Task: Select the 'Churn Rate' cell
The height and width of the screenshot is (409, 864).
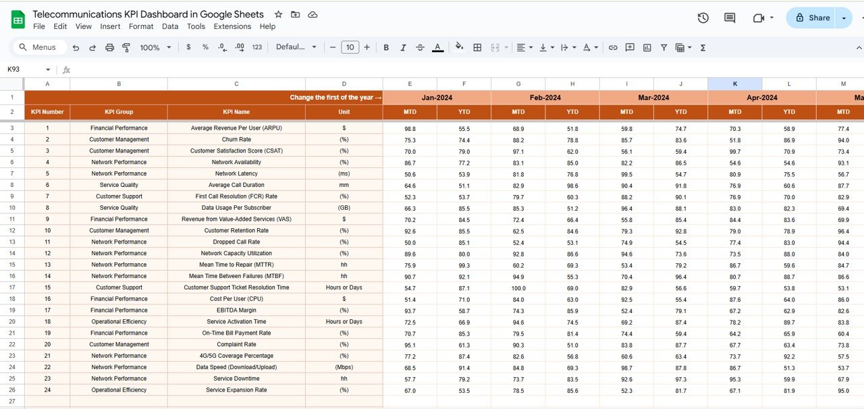Action: click(236, 140)
